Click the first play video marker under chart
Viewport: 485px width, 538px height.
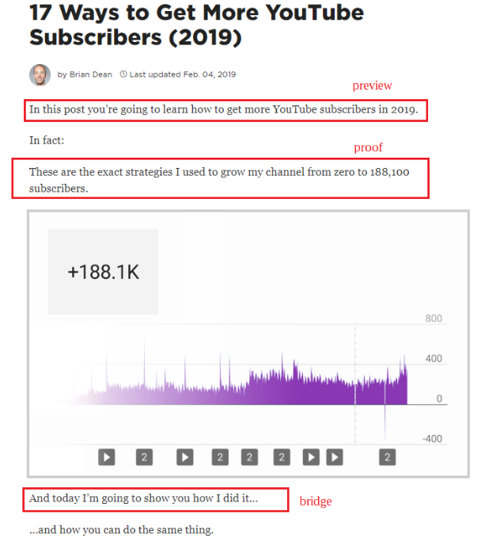(x=107, y=456)
